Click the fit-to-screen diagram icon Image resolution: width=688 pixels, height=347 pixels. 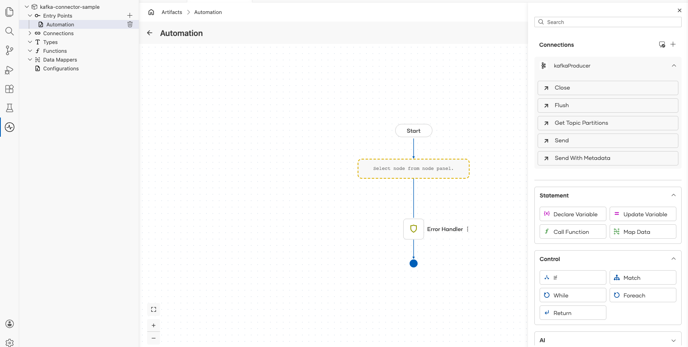(154, 309)
